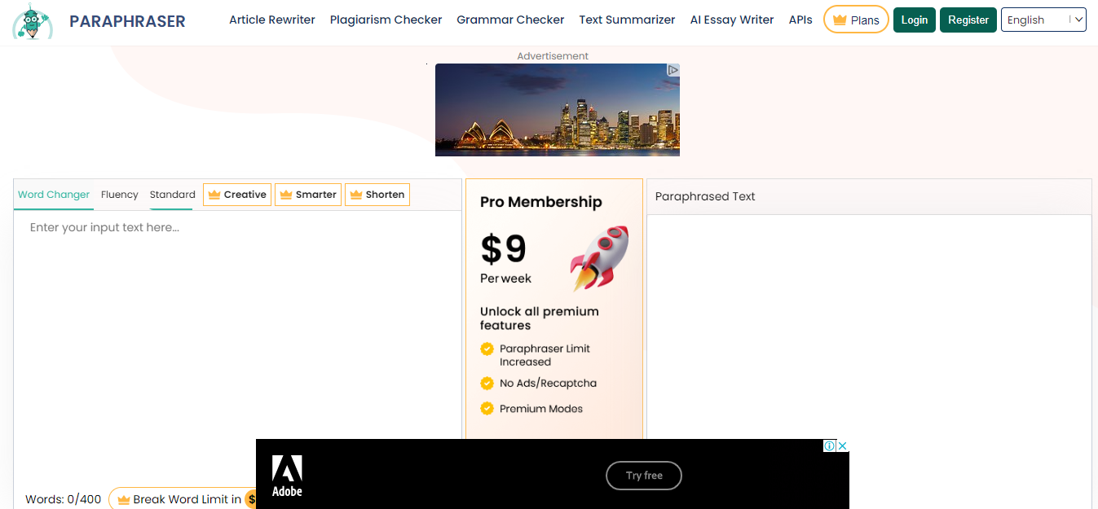This screenshot has width=1098, height=509.
Task: Click the AdChoices icon on the Sydney ad
Action: (x=673, y=70)
